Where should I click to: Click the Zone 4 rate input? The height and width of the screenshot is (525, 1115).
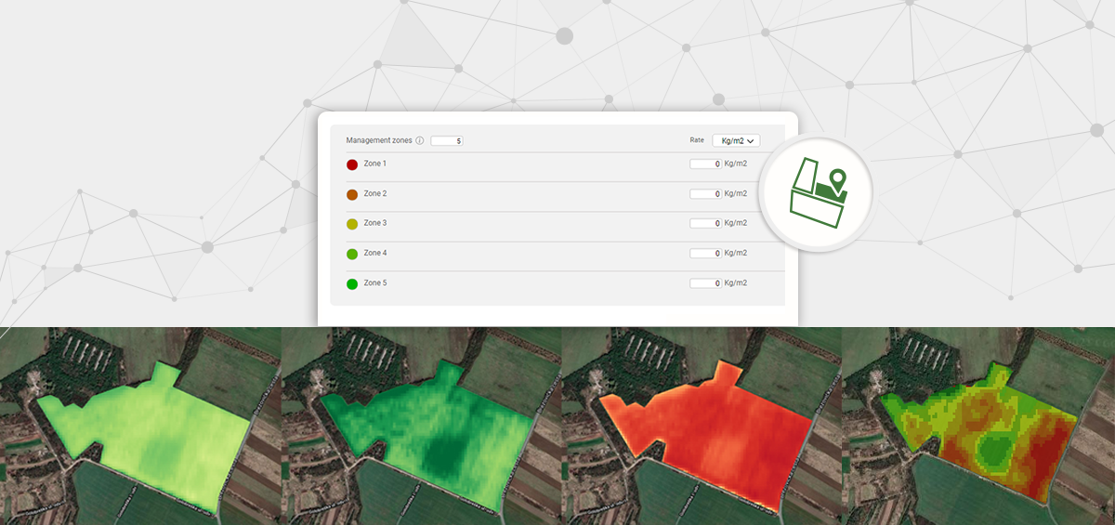click(x=705, y=253)
